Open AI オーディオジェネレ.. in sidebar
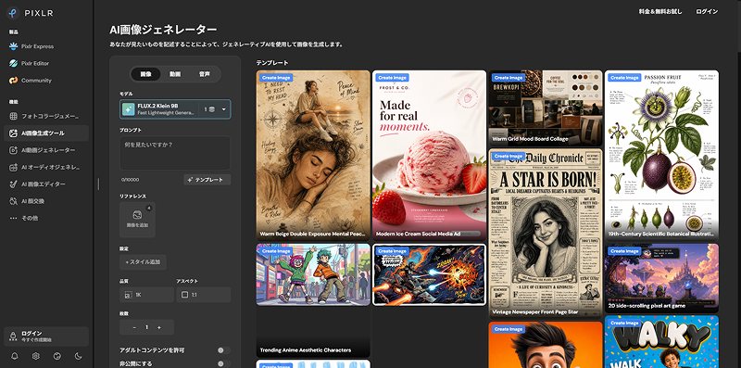 point(45,168)
